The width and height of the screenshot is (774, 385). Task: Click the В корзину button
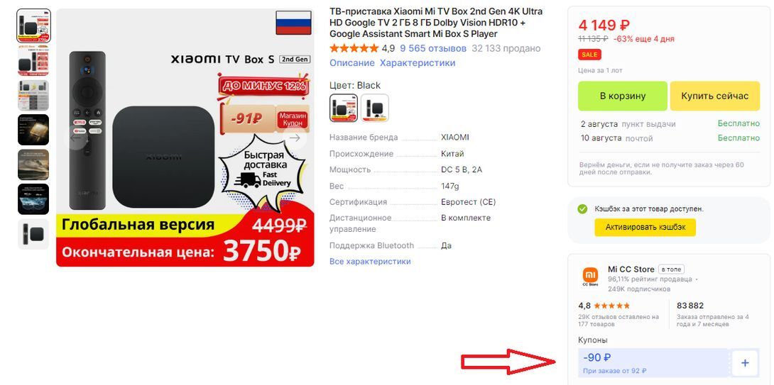click(x=623, y=96)
